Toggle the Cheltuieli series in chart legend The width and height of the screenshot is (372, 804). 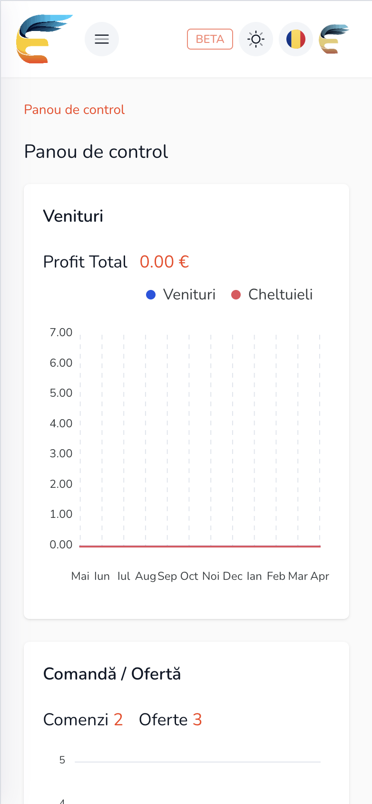point(280,294)
